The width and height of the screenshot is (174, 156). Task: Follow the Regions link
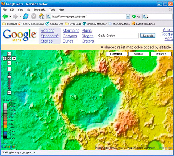(47, 31)
